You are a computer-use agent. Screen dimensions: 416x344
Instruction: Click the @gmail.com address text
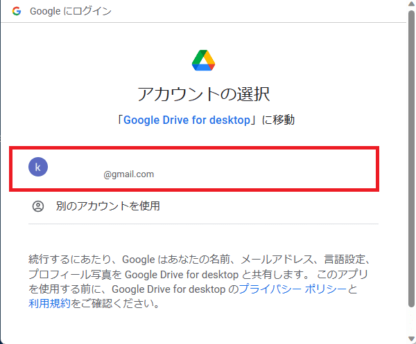[129, 174]
